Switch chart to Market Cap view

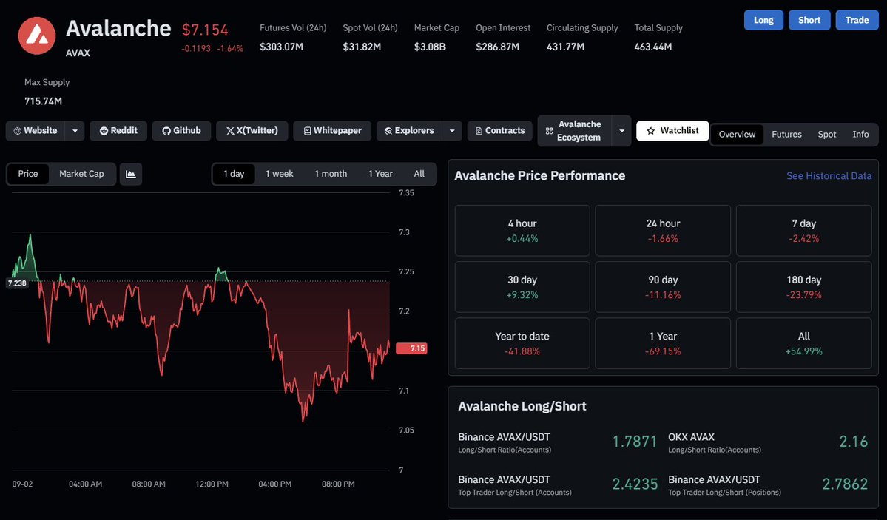pyautogui.click(x=81, y=175)
